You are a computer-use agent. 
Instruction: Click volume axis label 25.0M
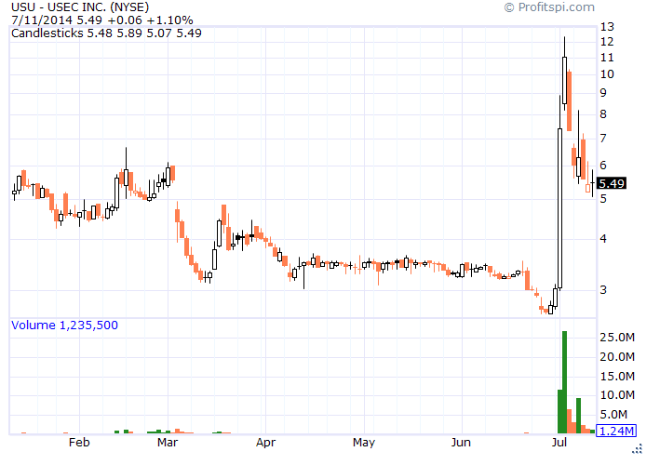pos(617,338)
